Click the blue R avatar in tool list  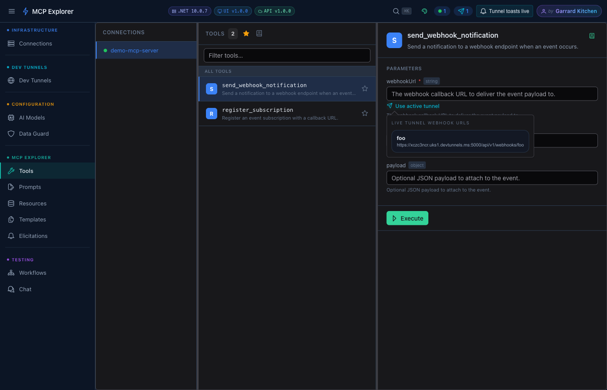click(x=212, y=114)
